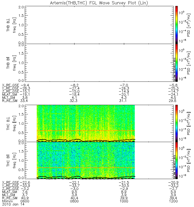Click the plot title 'Artemis(THB,THC) FGL Wave Survey Plot (Lin)'

[x=99, y=3]
